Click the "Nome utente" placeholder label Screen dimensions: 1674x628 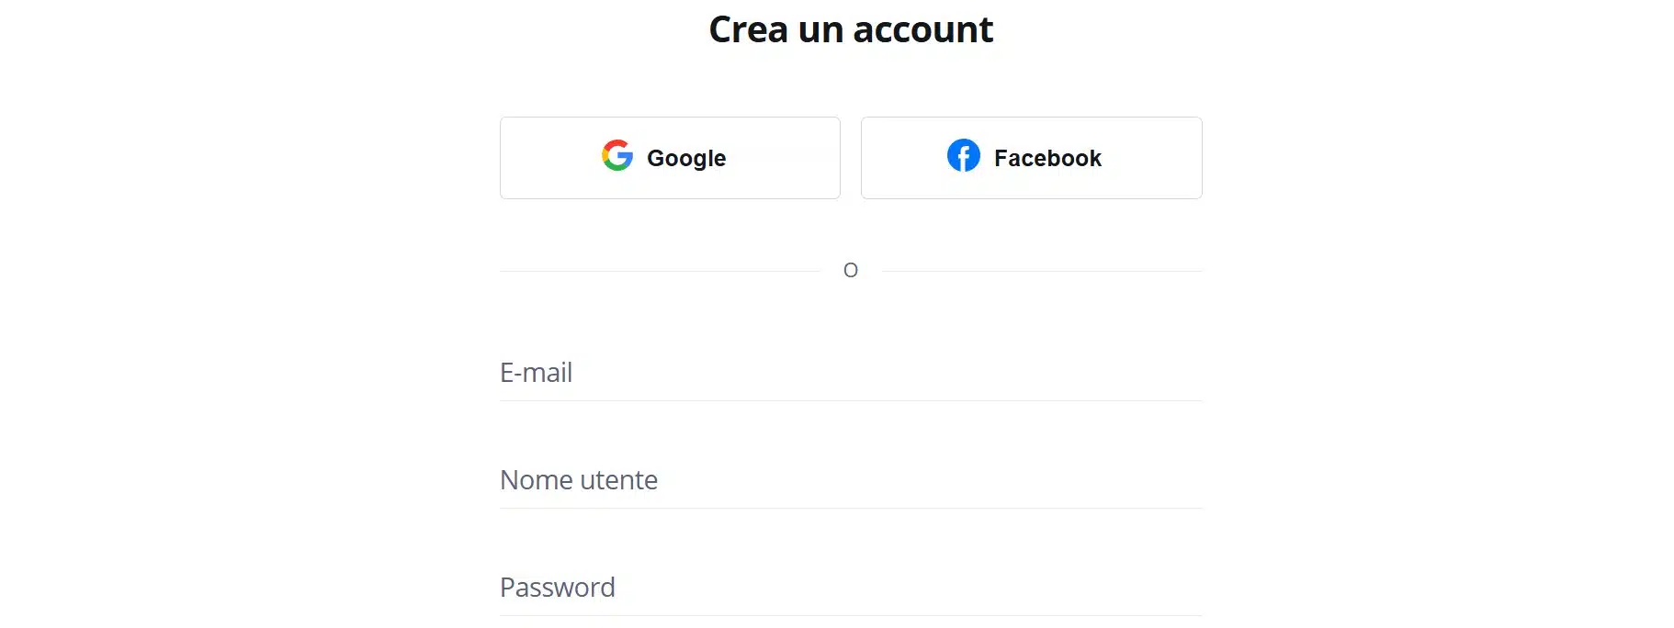579,480
